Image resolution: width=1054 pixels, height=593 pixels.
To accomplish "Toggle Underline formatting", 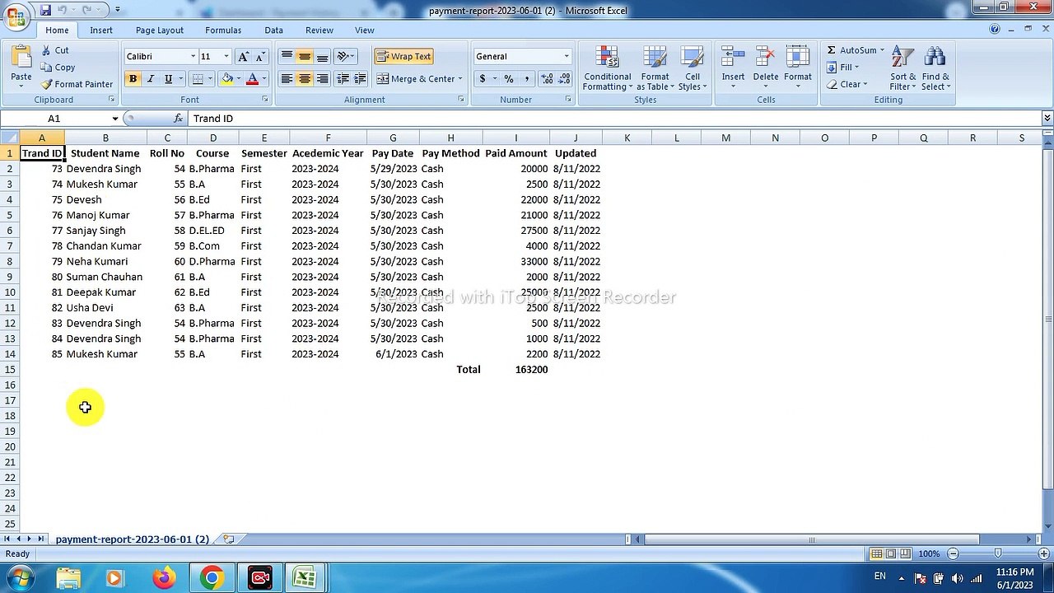I will [168, 79].
